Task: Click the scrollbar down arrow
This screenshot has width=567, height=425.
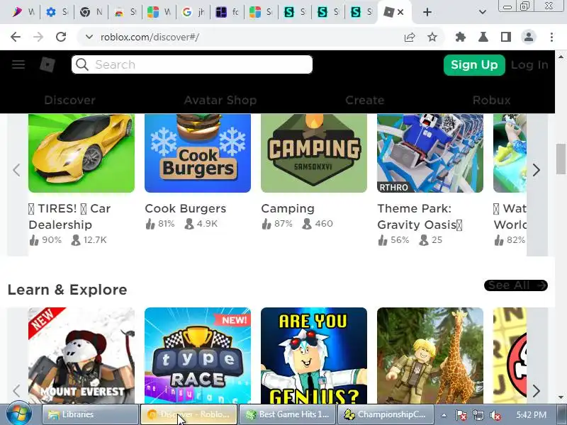Action: 561,397
